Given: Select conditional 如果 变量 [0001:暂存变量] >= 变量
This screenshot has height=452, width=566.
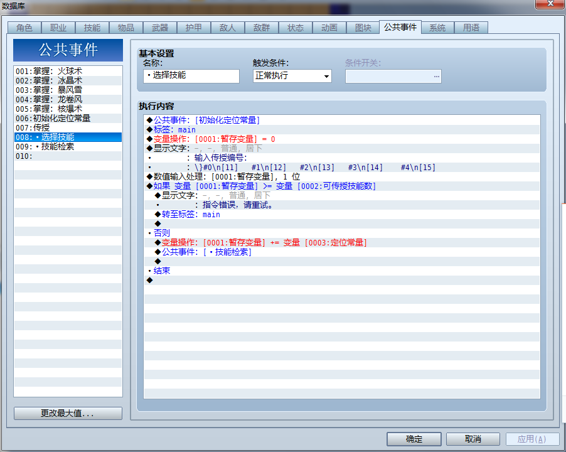Looking at the screenshot, I should pos(342,186).
